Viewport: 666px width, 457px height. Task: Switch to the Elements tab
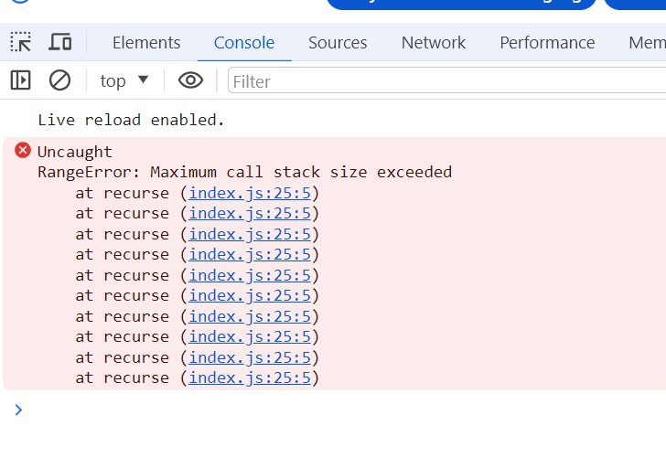pos(146,42)
